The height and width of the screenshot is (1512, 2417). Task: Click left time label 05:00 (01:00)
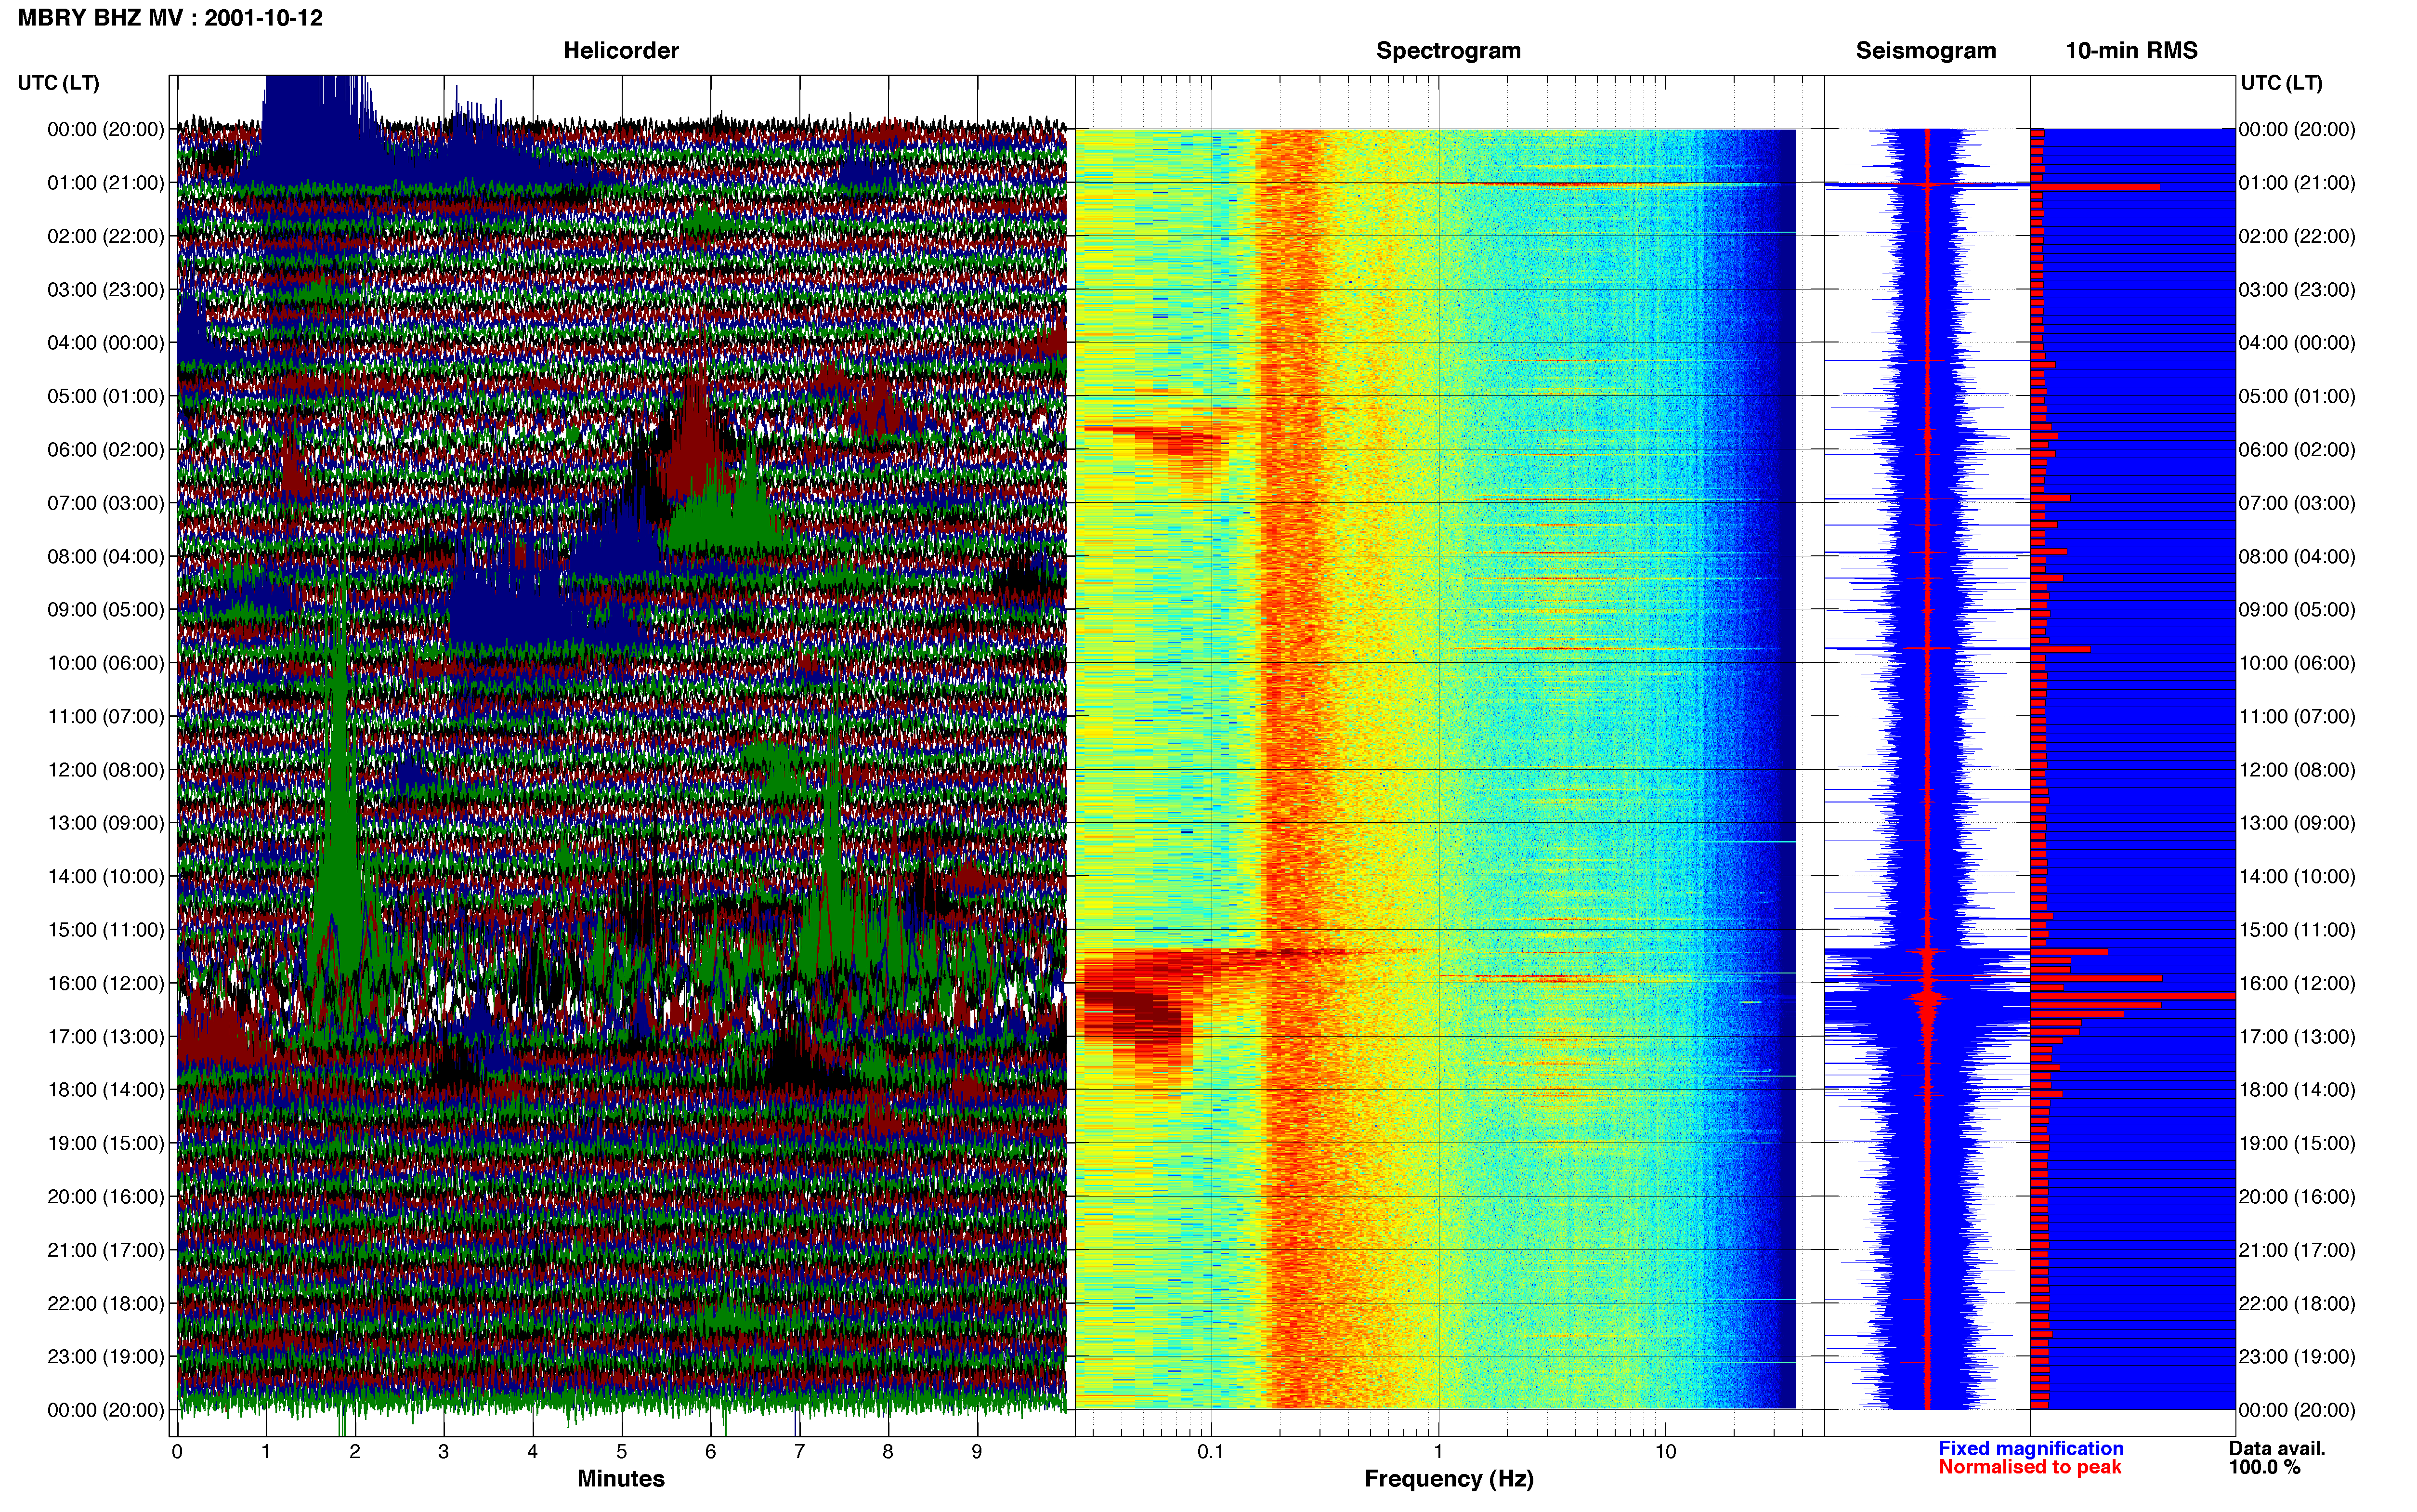[x=105, y=396]
